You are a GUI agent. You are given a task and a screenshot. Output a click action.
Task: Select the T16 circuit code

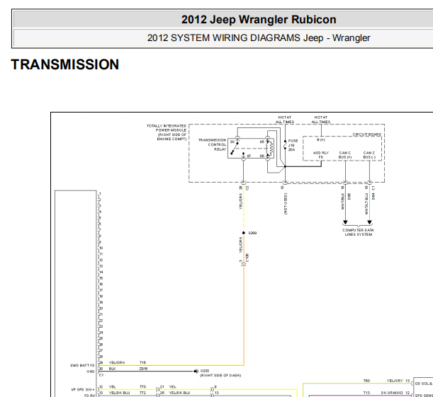pos(142,362)
